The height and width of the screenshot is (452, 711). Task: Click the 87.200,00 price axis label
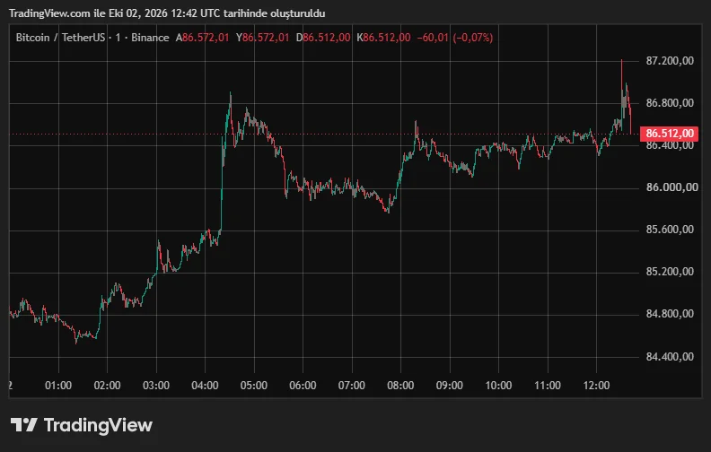670,61
